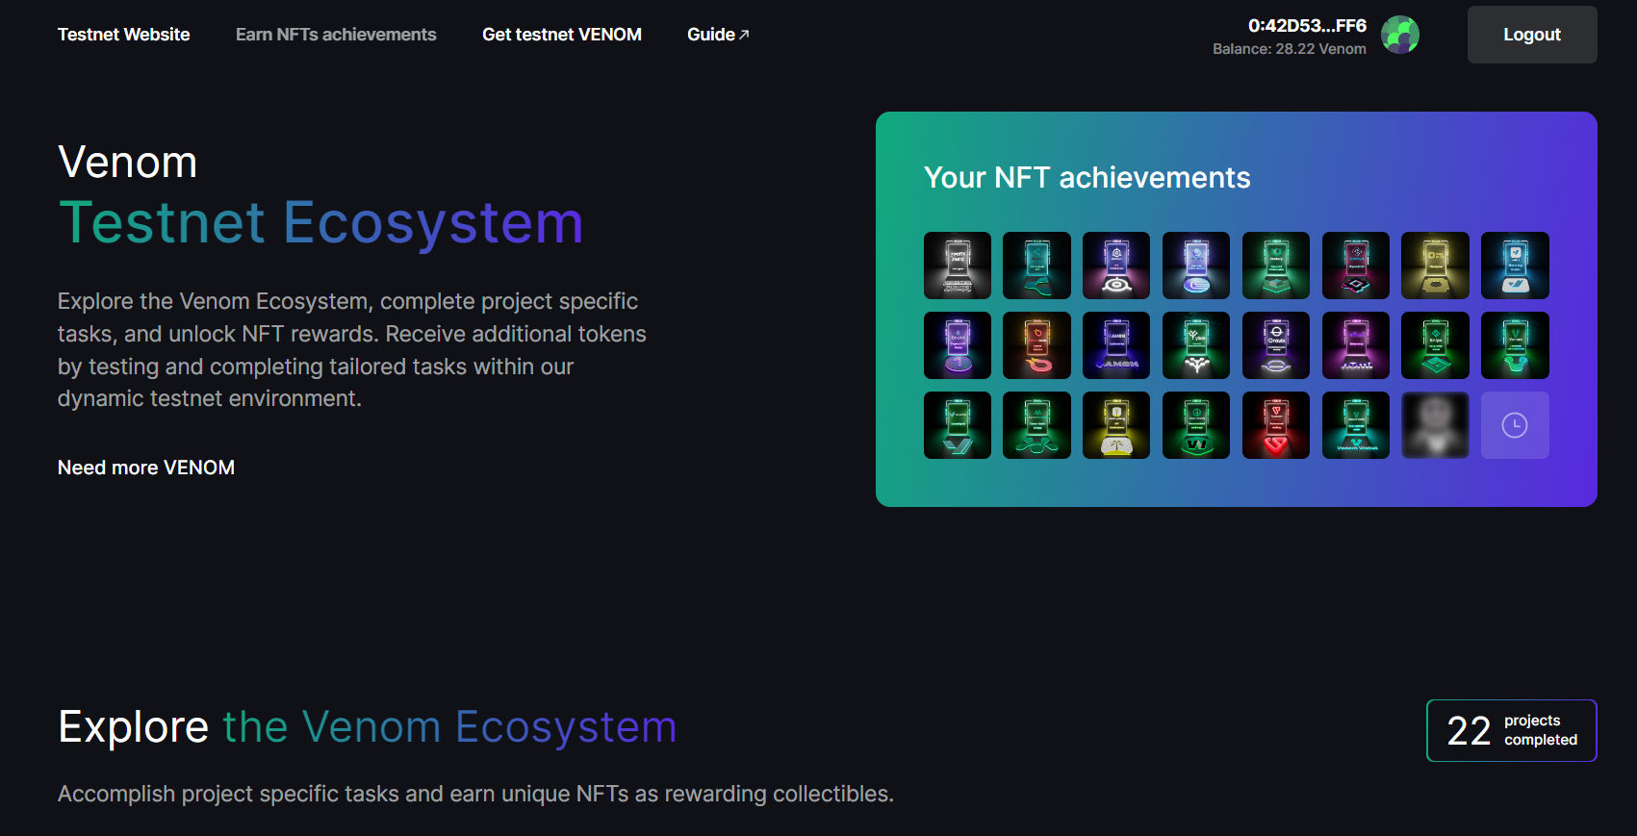This screenshot has height=836, width=1637.
Task: Open Get testnet VENOM page
Action: pyautogui.click(x=562, y=35)
